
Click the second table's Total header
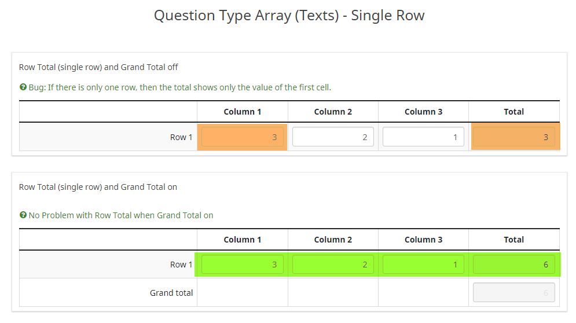coord(514,240)
